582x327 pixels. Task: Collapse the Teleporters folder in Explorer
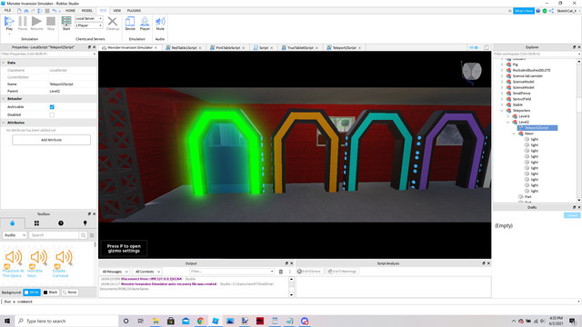click(x=502, y=111)
